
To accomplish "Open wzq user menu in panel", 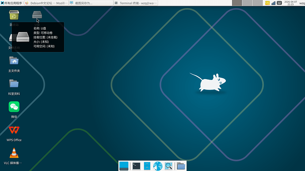I will coord(302,3).
